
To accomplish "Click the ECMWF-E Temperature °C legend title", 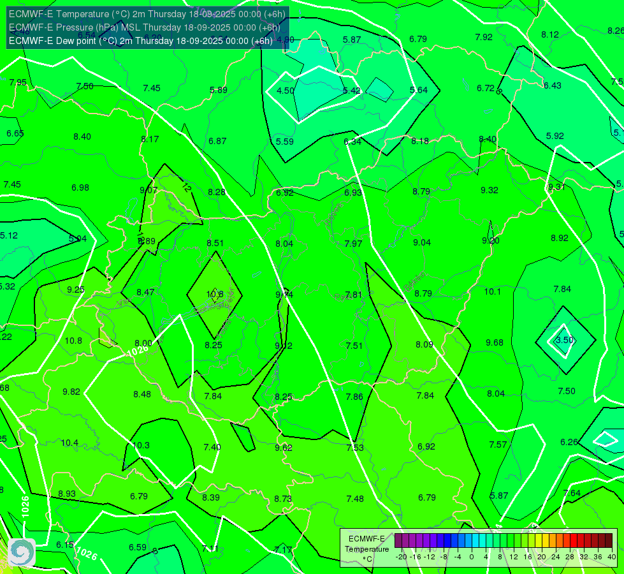I will click(x=366, y=549).
